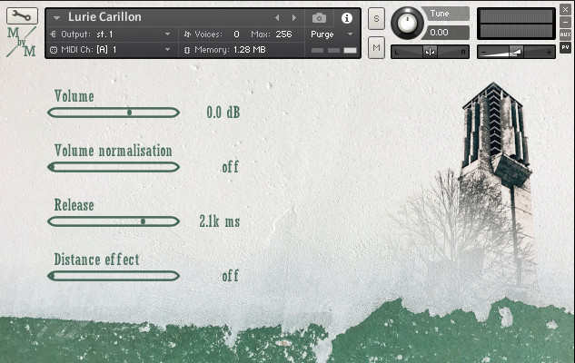
Task: Open instrument edit mode with wrench icon
Action: tap(22, 15)
